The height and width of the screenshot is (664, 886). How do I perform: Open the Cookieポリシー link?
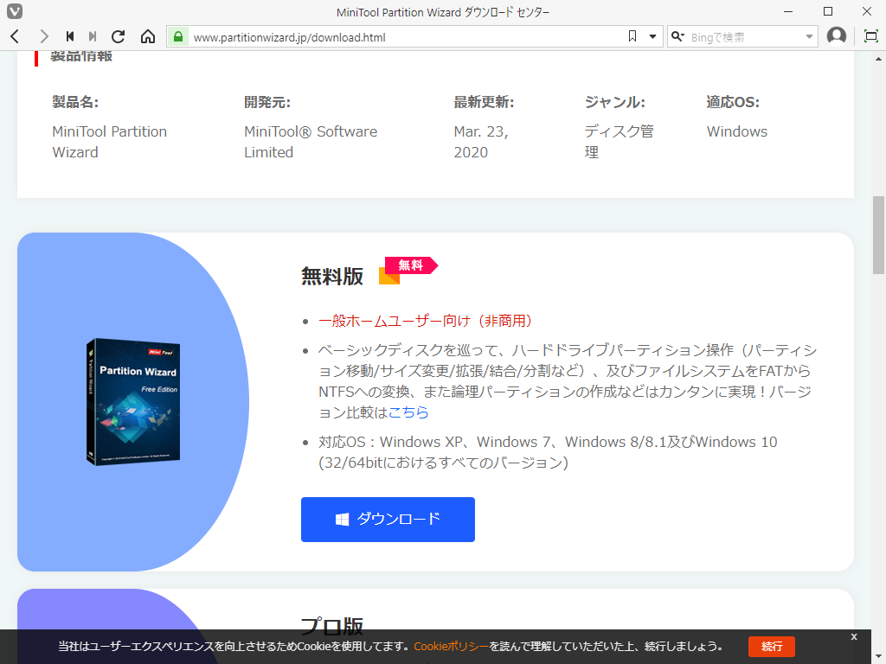451,646
